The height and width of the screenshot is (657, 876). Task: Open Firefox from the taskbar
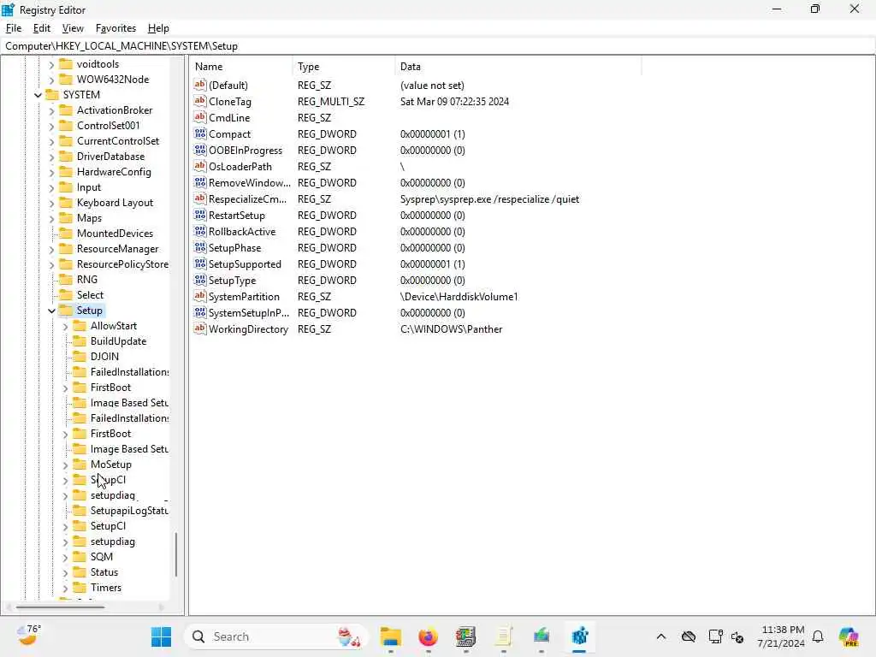click(x=428, y=636)
